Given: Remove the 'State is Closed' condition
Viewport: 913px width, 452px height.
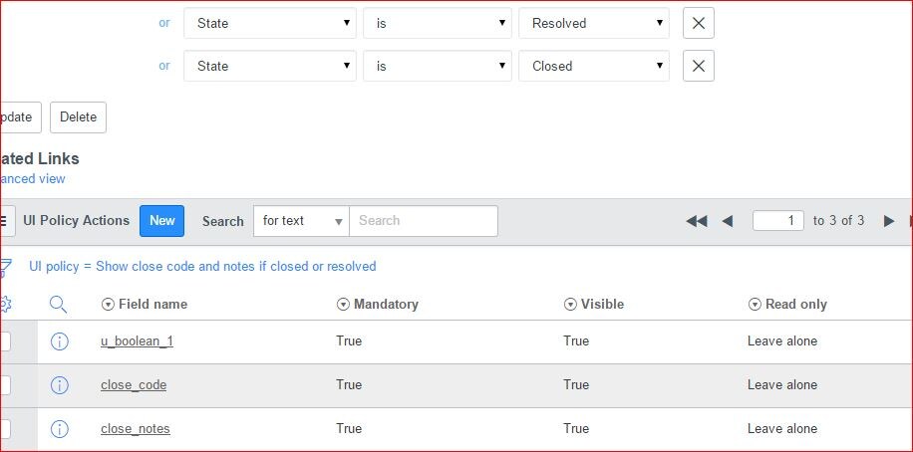Looking at the screenshot, I should pos(698,66).
